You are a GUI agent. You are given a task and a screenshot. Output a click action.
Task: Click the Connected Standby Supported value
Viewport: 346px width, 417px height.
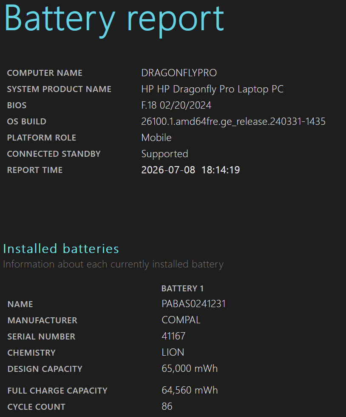tap(165, 154)
